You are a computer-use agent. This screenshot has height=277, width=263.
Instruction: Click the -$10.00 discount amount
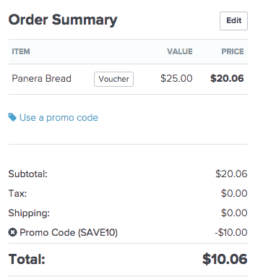tap(231, 232)
